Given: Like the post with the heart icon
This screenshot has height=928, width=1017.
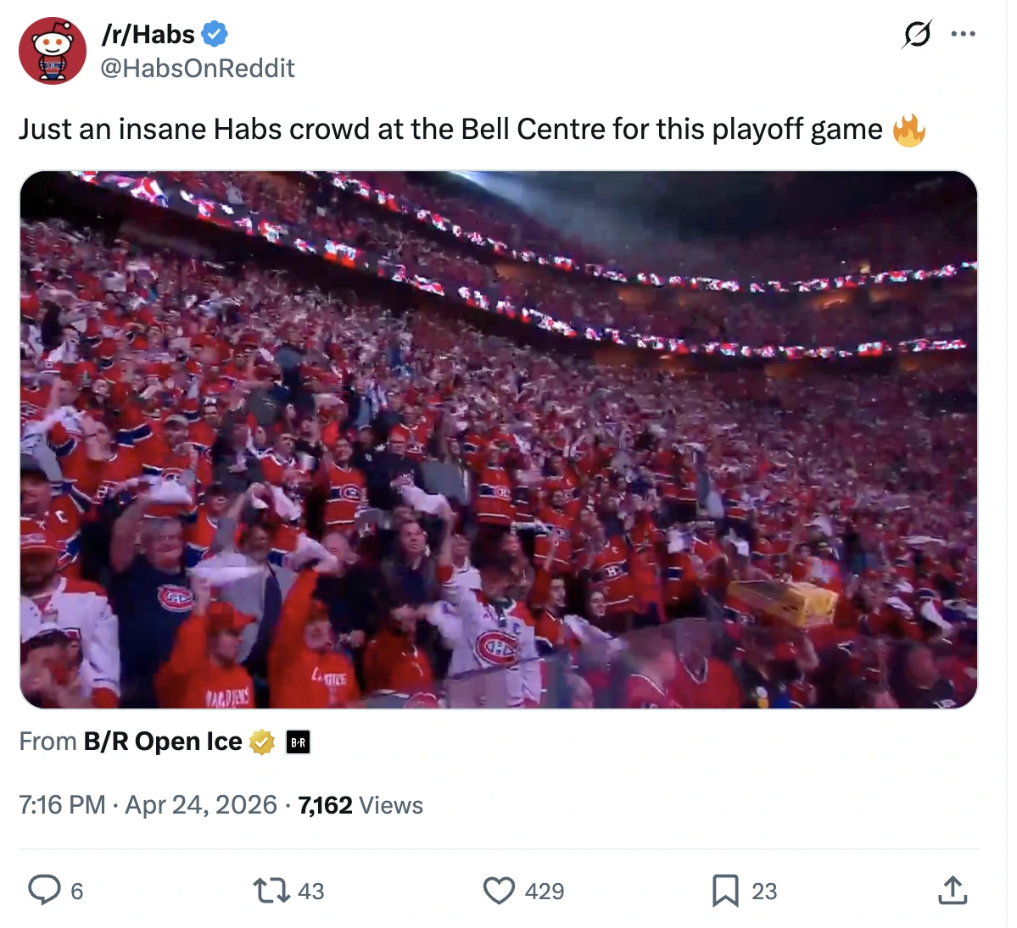Looking at the screenshot, I should click(499, 891).
